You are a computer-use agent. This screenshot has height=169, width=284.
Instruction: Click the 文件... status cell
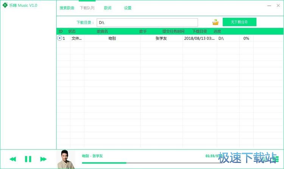[76, 38]
